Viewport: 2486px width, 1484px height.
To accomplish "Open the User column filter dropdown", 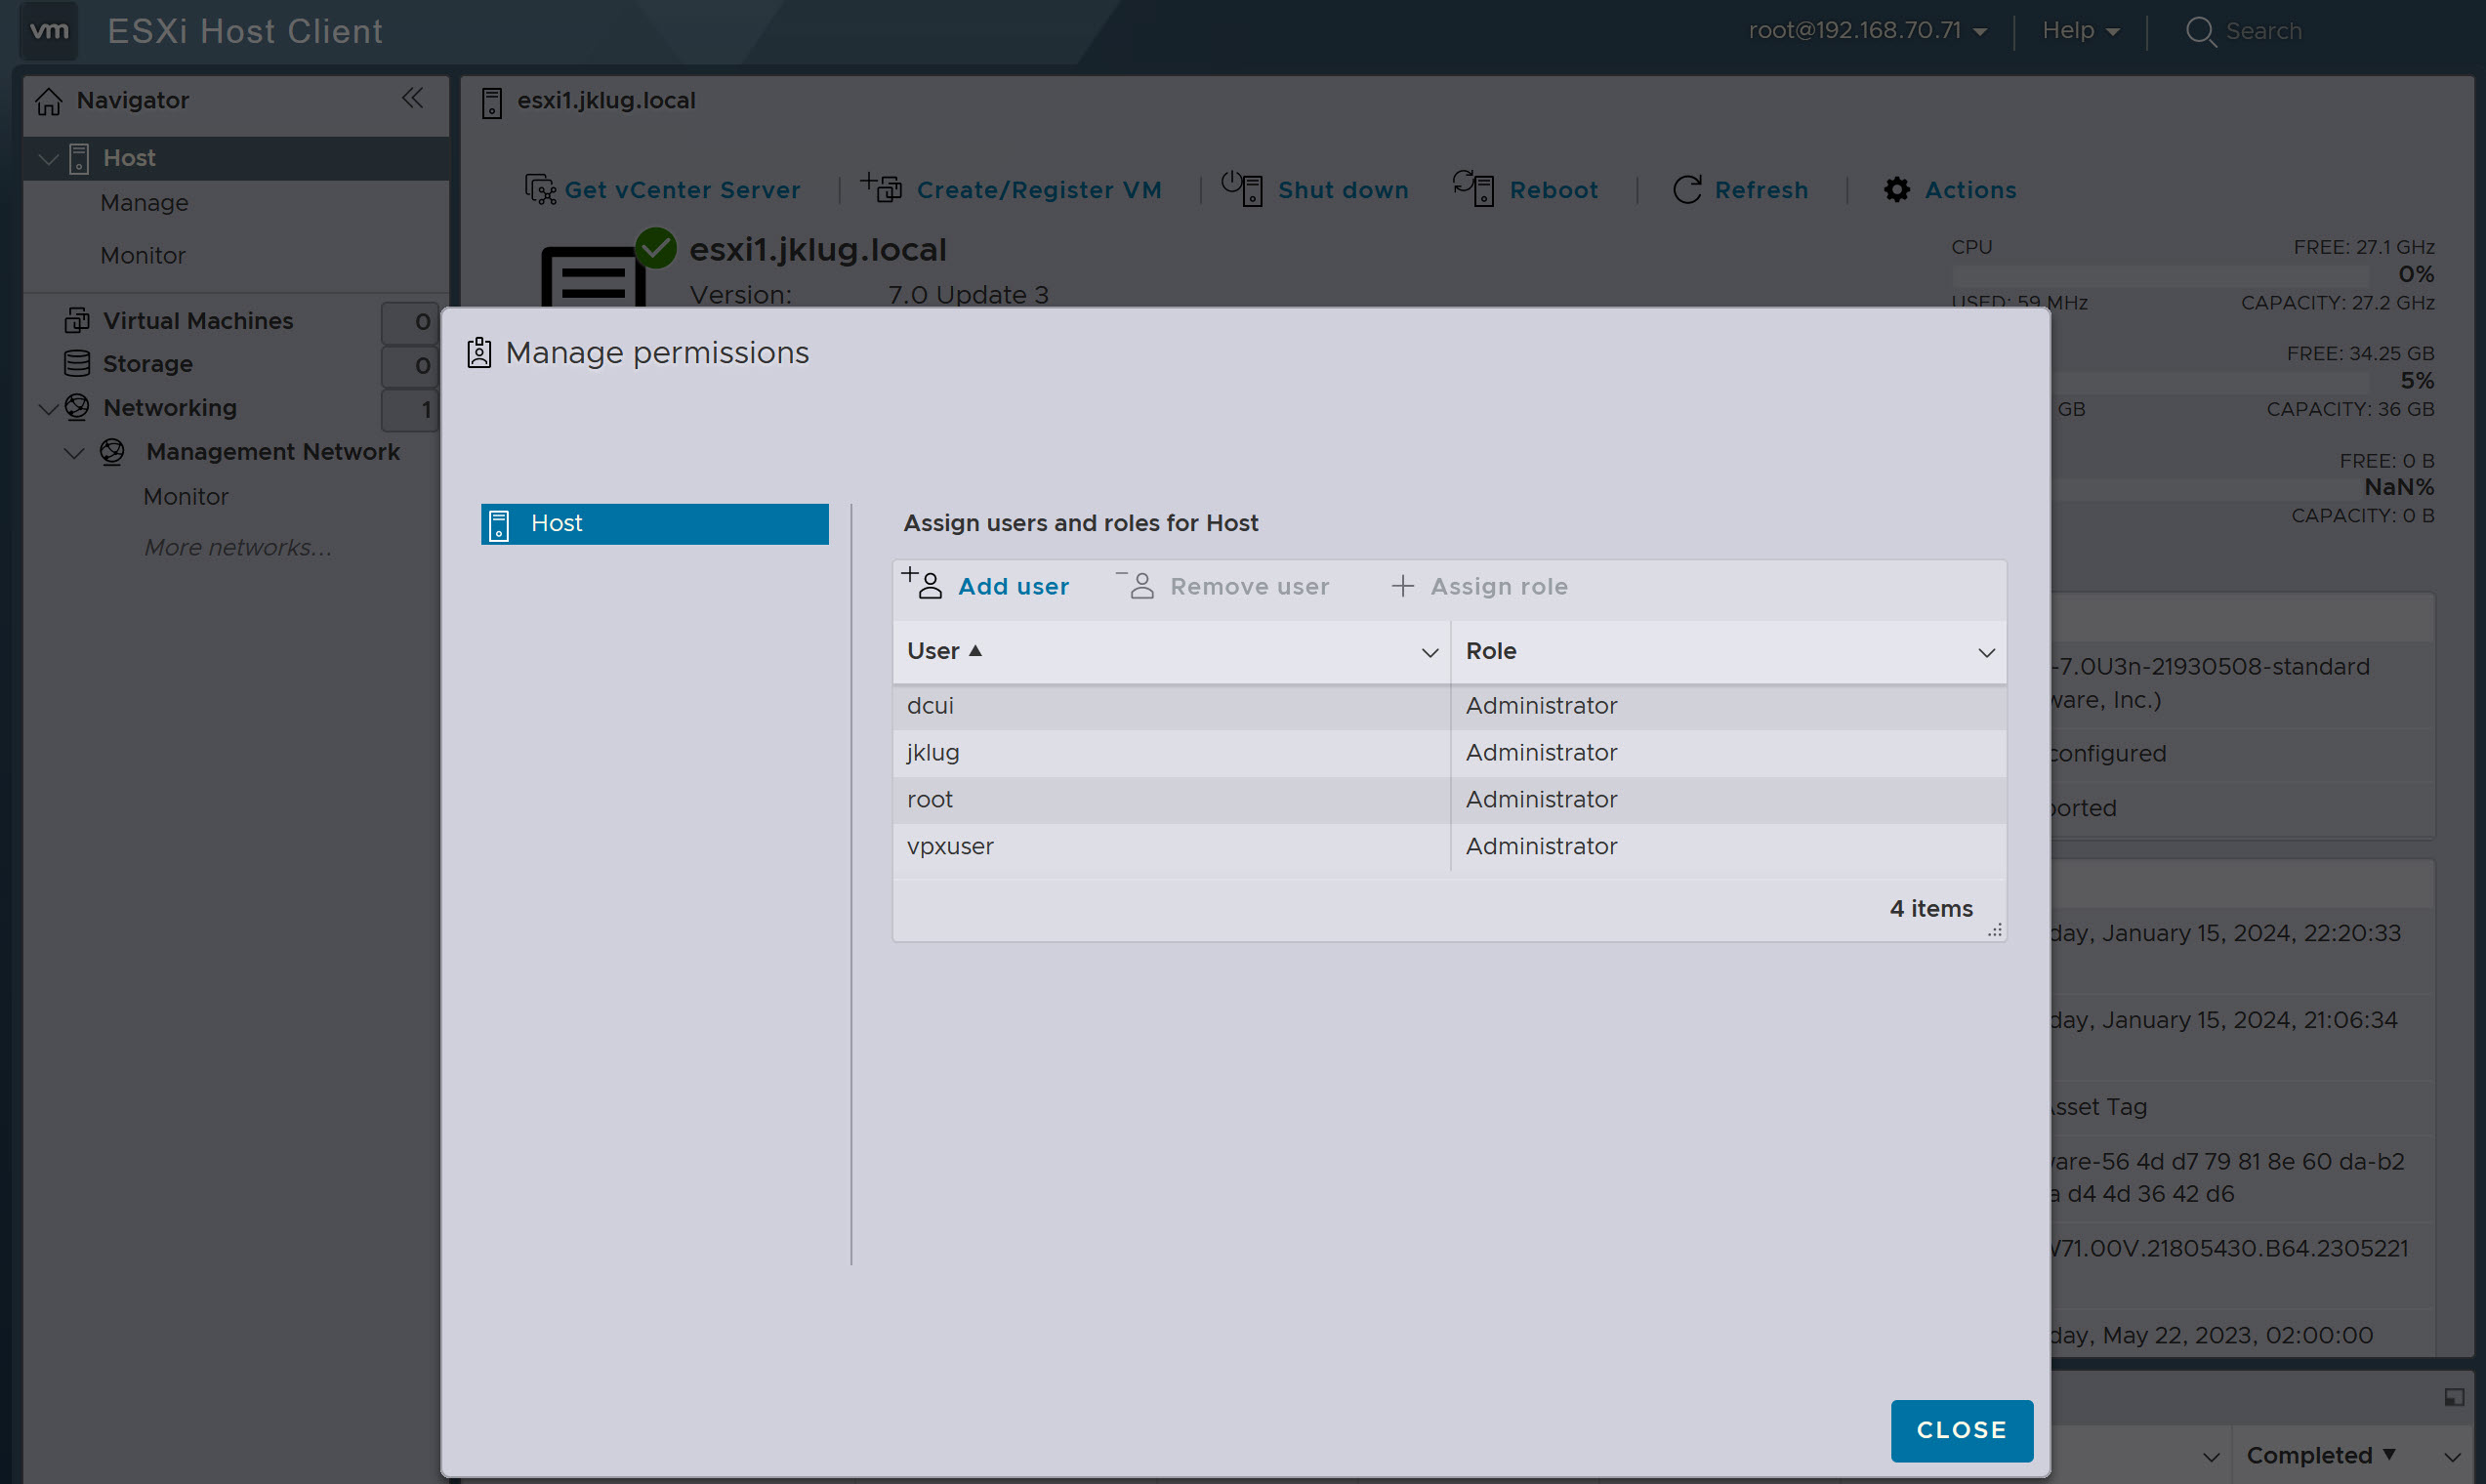I will 1430,651.
